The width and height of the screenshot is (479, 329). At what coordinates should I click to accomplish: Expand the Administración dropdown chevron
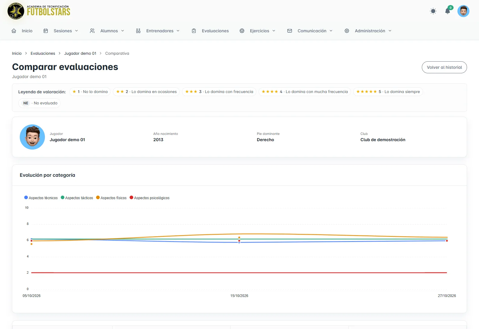point(390,31)
